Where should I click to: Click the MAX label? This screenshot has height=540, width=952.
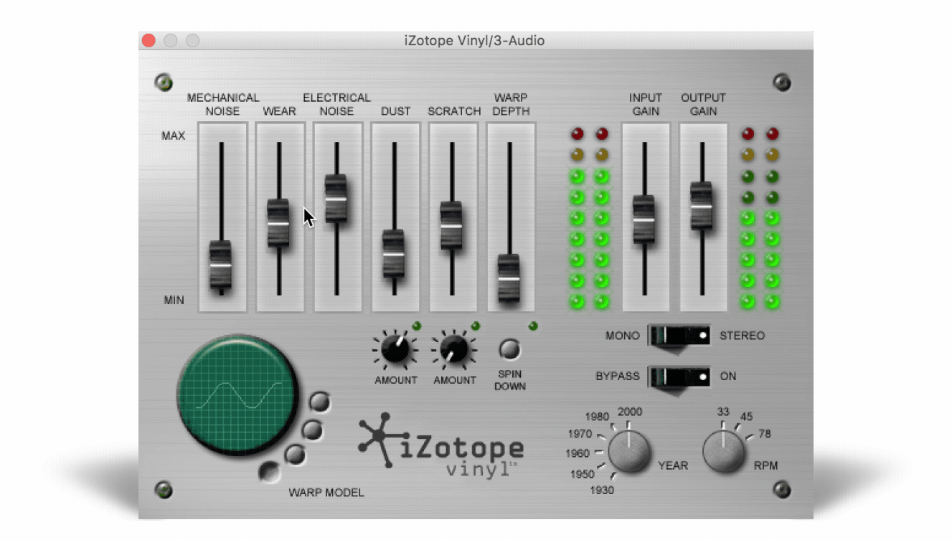click(x=174, y=136)
